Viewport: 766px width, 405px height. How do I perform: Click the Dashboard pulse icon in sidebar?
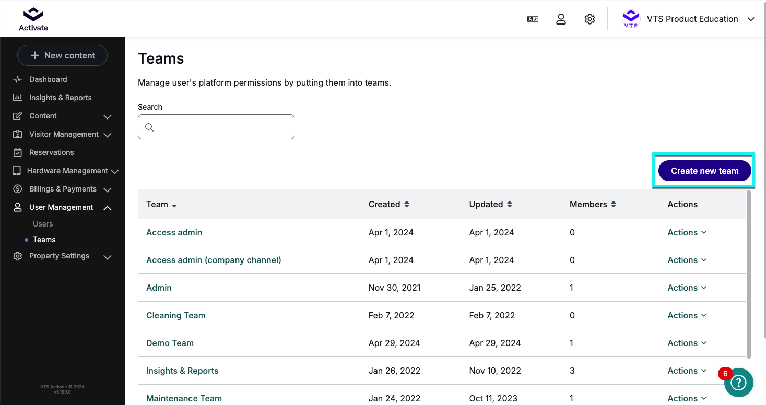18,79
